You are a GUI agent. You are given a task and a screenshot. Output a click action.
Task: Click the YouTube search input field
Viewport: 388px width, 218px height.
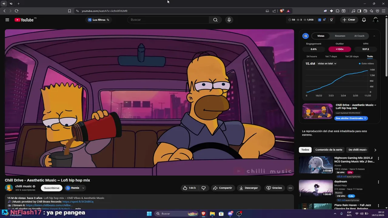tap(168, 20)
